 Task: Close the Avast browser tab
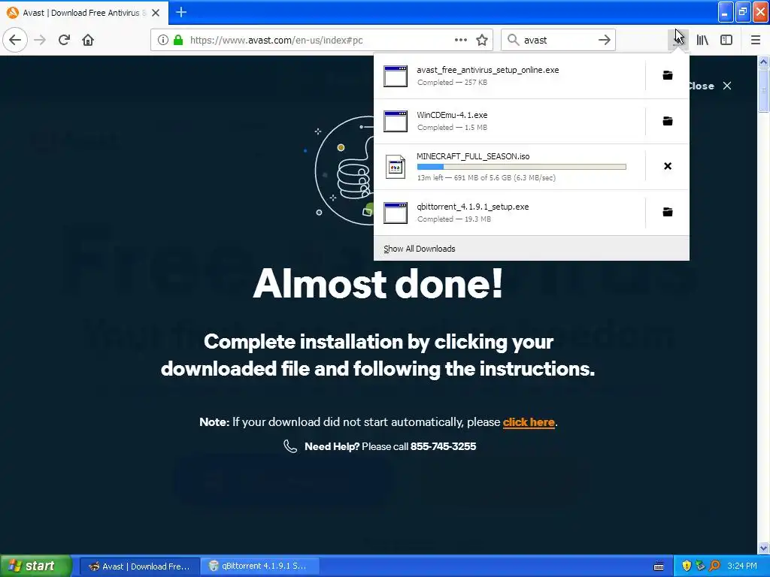(156, 13)
